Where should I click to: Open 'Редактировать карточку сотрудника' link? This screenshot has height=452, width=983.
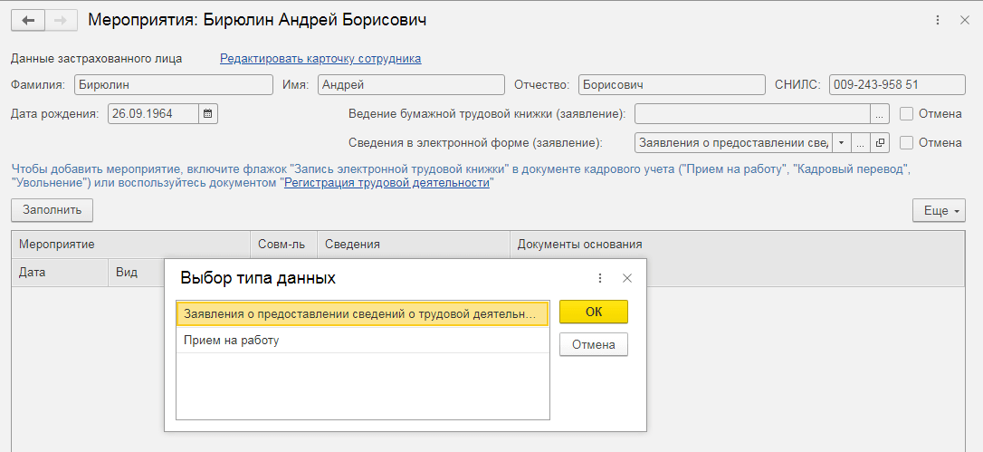click(x=320, y=59)
